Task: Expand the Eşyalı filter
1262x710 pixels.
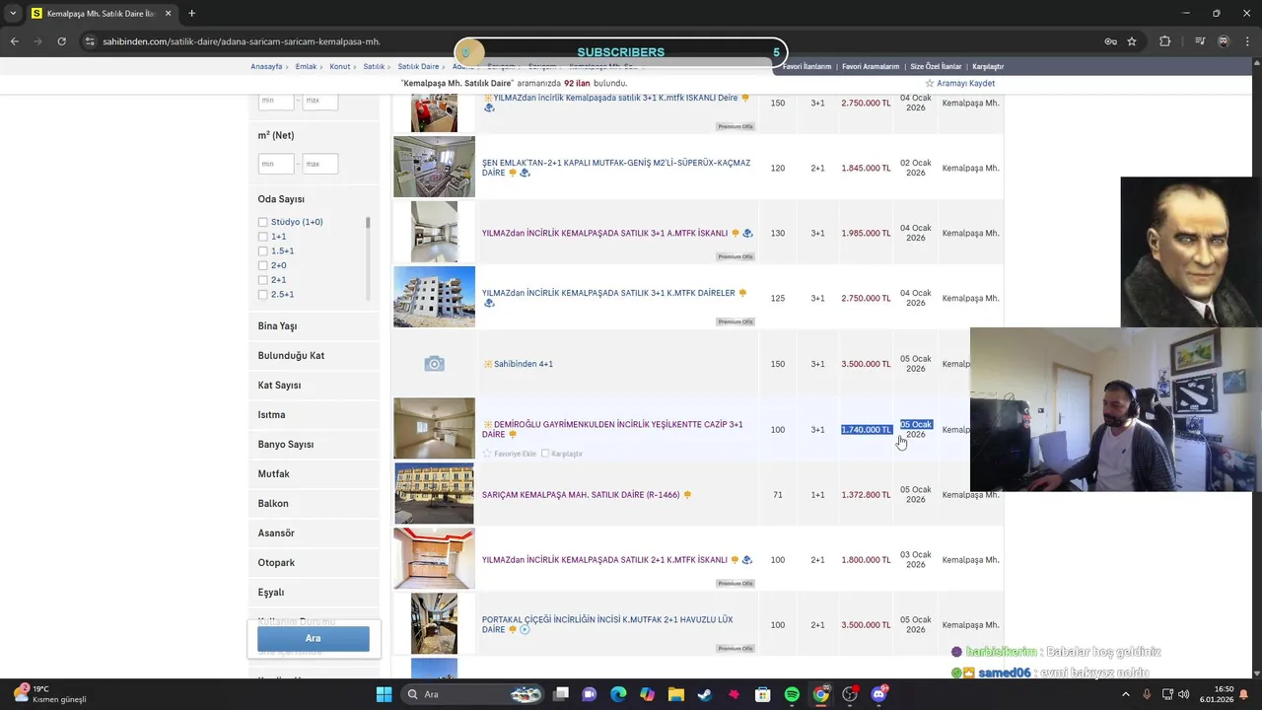Action: pyautogui.click(x=314, y=593)
